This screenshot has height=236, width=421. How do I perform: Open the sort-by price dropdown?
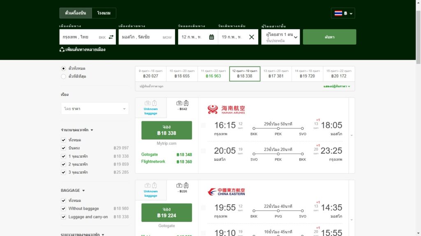coord(95,109)
